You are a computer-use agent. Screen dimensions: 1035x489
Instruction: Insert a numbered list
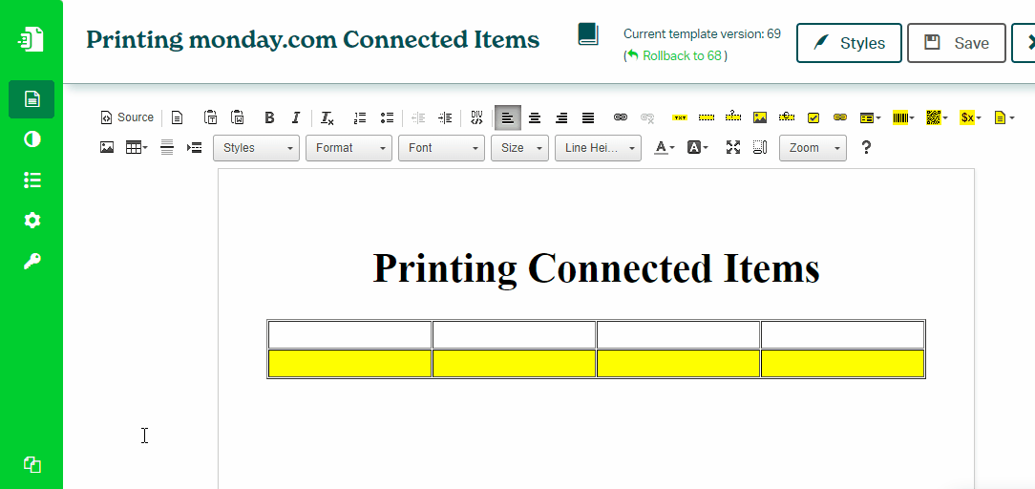360,117
